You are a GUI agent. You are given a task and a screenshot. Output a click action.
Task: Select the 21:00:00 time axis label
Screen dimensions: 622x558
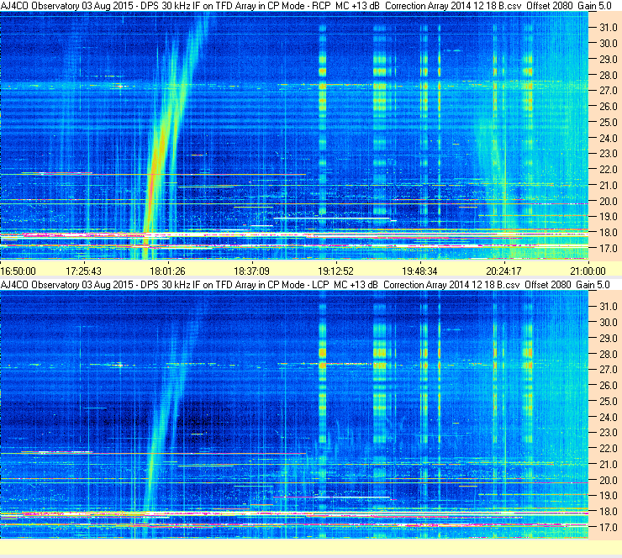coord(588,271)
